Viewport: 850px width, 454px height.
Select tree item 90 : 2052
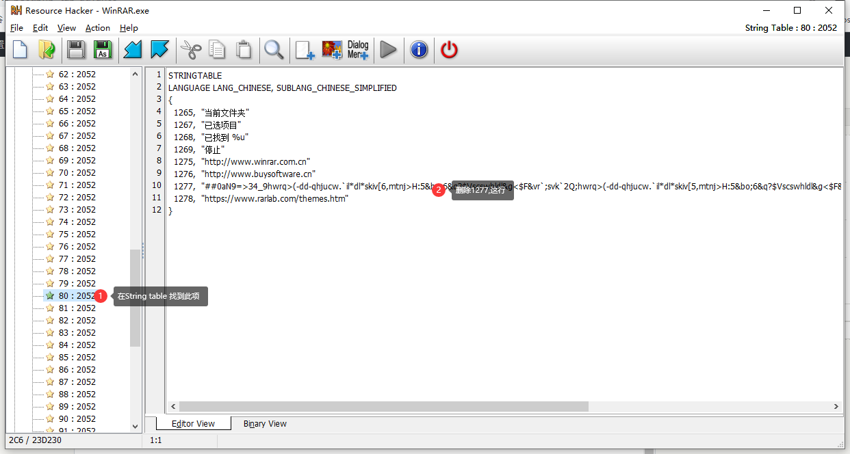[77, 419]
